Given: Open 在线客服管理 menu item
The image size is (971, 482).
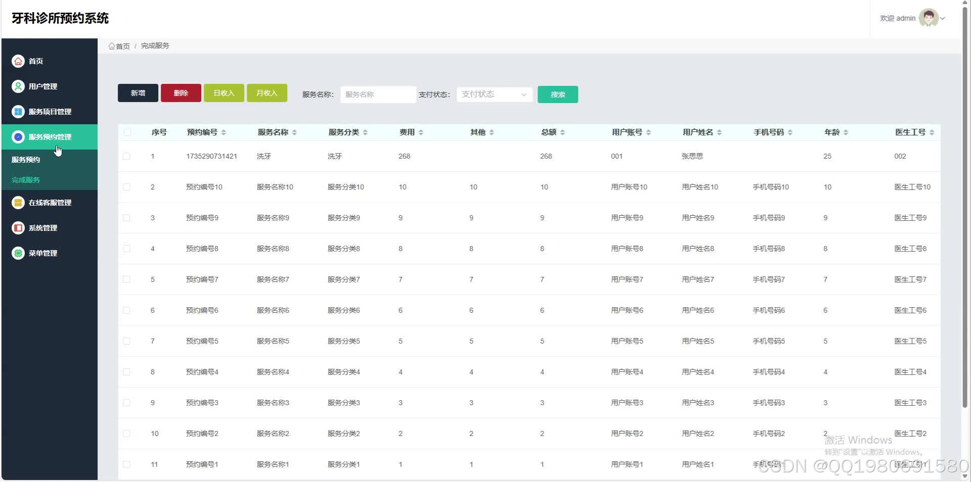Looking at the screenshot, I should point(50,203).
